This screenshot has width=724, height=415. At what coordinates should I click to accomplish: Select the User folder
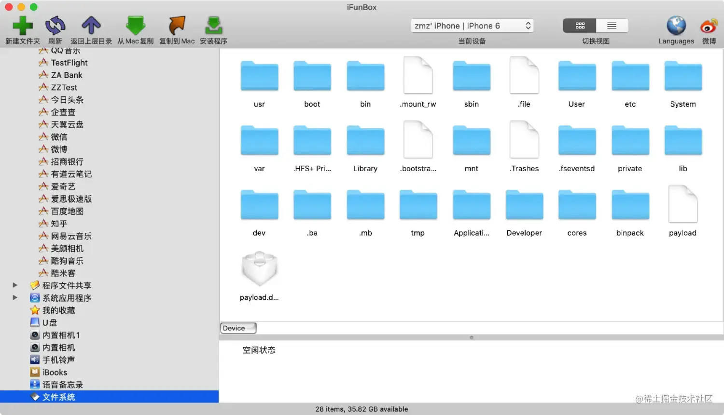(x=577, y=76)
